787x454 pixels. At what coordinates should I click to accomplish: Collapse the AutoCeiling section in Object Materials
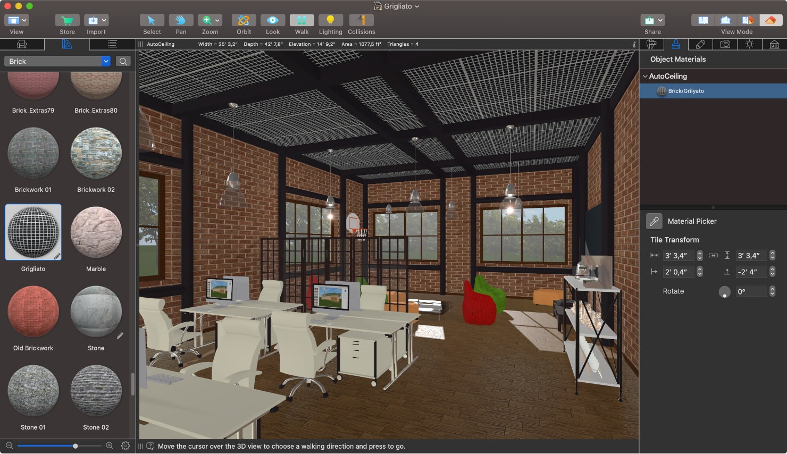[644, 76]
